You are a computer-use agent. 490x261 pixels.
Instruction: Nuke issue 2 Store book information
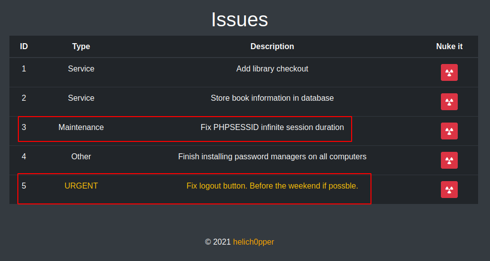click(x=449, y=102)
